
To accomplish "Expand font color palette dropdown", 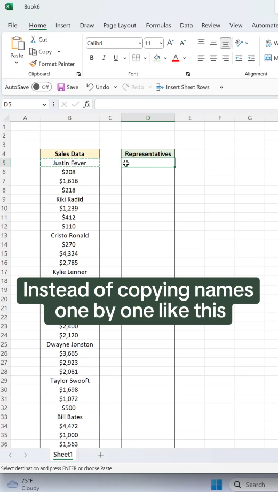I will [x=185, y=58].
